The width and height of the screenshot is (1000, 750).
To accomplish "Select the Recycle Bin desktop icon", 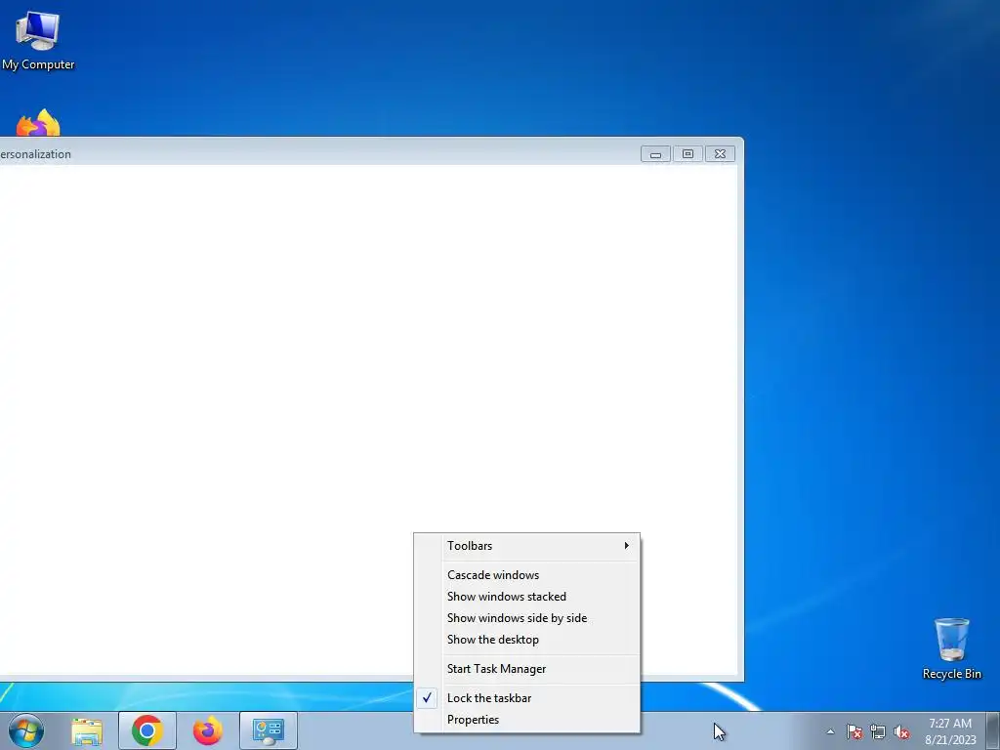I will (951, 648).
